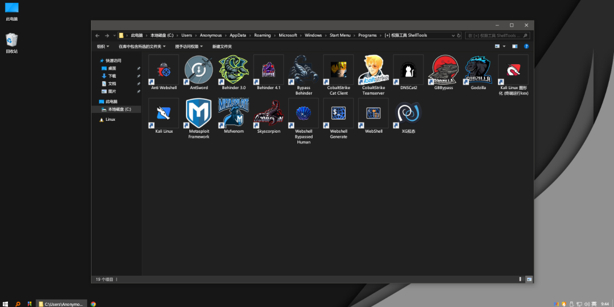Go back with the back arrow
The height and width of the screenshot is (307, 614).
pyautogui.click(x=98, y=35)
